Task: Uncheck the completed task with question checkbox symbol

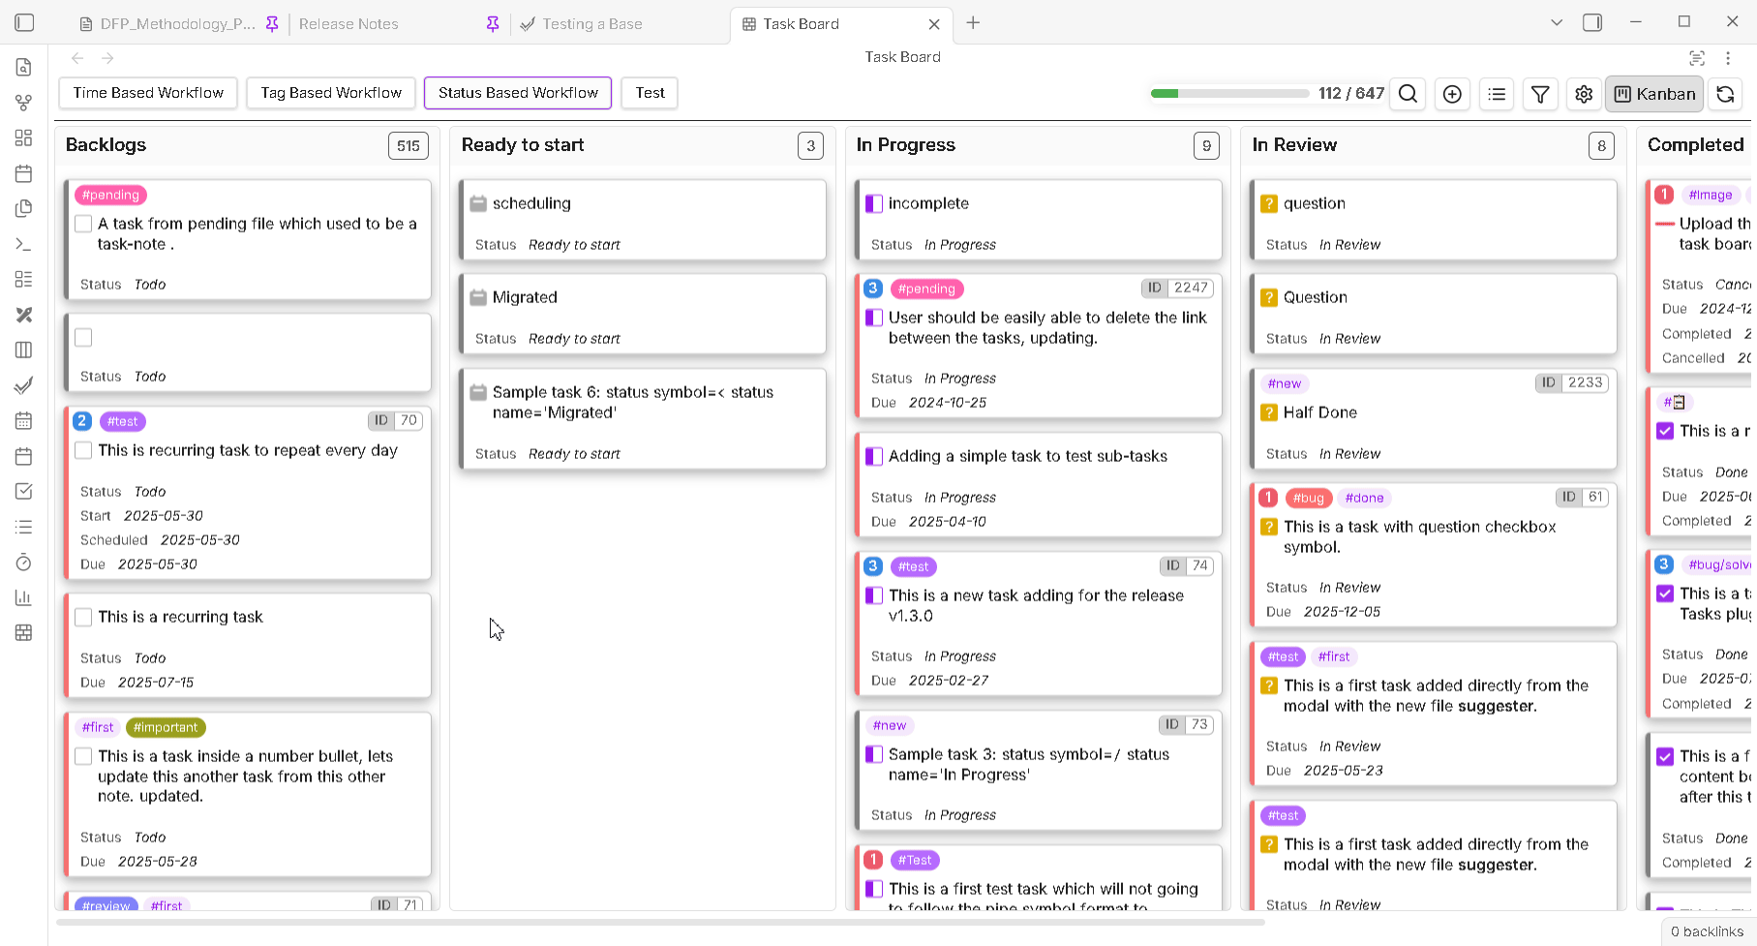Action: 1268,526
